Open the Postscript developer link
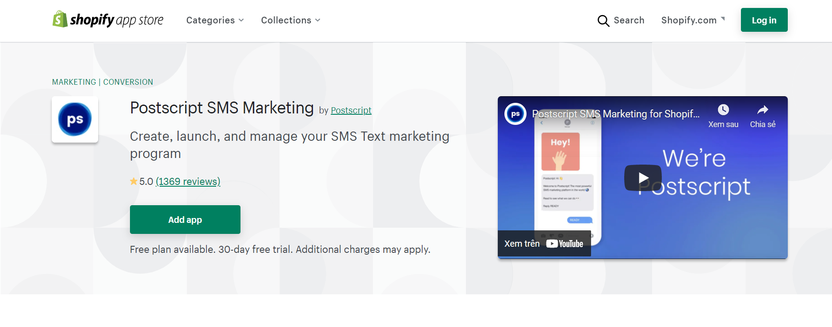The image size is (832, 327). tap(351, 110)
